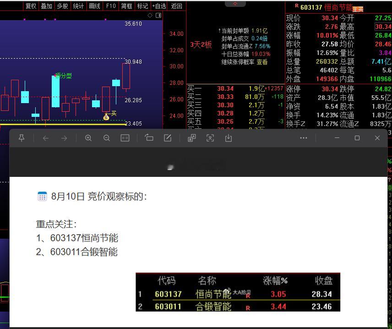Viewport: 392px width, 329px height.
Task: Click the 顶分型 marker on the candlestick chart
Action: [x=63, y=76]
